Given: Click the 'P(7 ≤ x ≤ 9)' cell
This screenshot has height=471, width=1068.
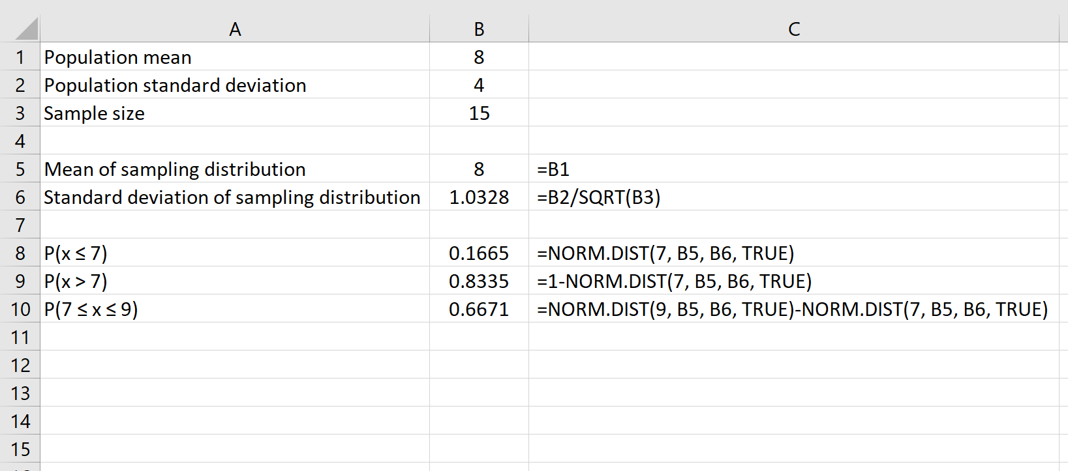Looking at the screenshot, I should tap(235, 309).
